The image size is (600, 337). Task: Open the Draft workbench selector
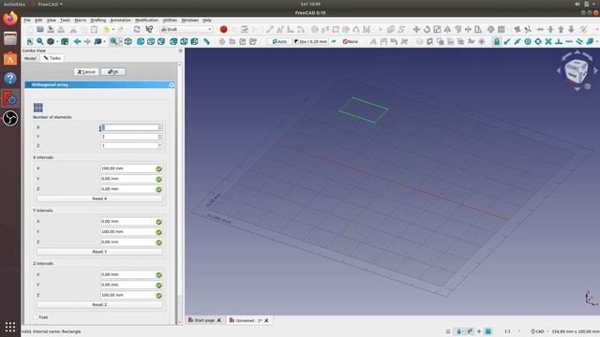(x=186, y=29)
